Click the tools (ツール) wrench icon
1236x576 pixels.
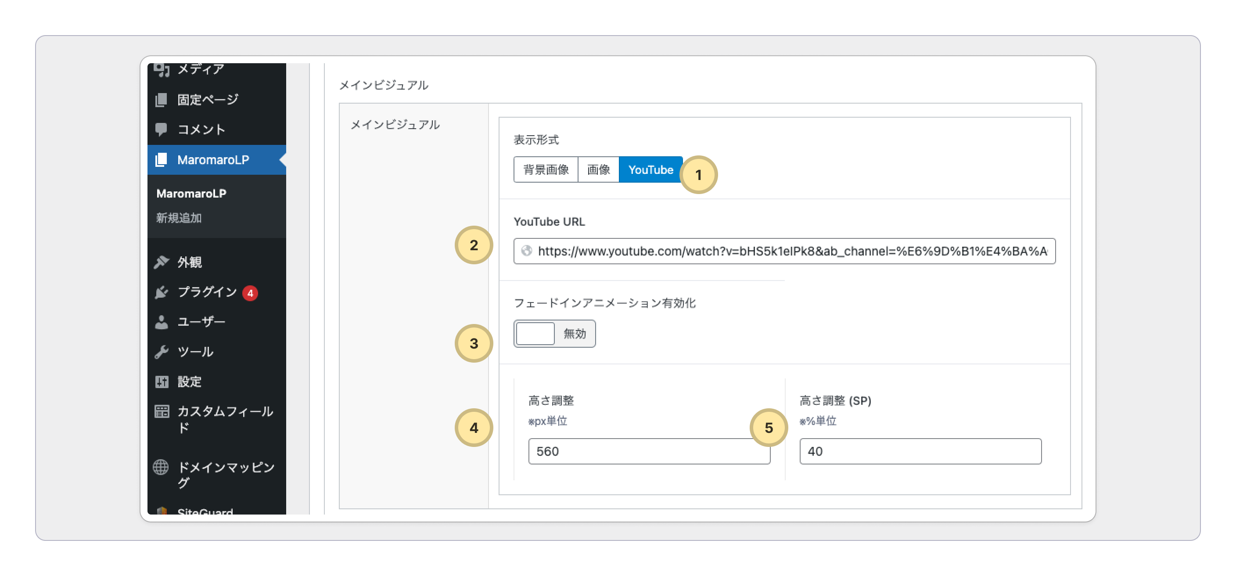coord(162,352)
